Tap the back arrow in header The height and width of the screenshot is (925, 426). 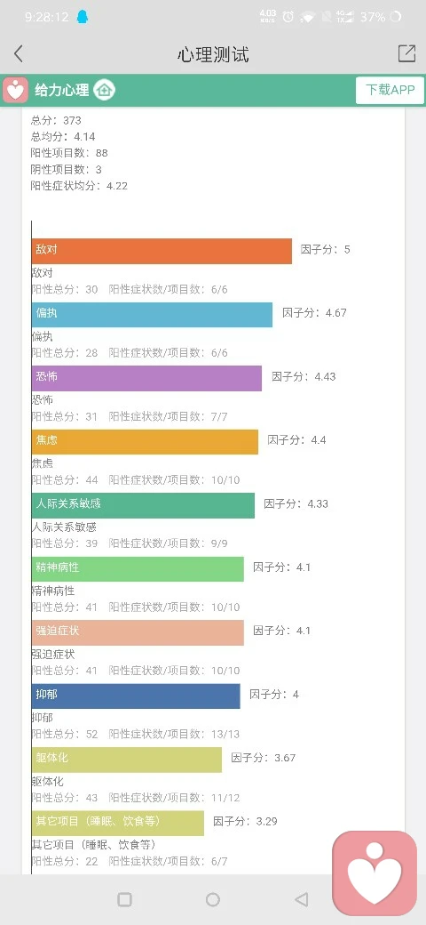click(19, 53)
